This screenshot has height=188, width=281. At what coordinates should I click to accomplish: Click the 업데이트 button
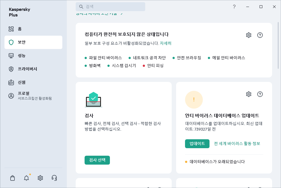click(197, 144)
